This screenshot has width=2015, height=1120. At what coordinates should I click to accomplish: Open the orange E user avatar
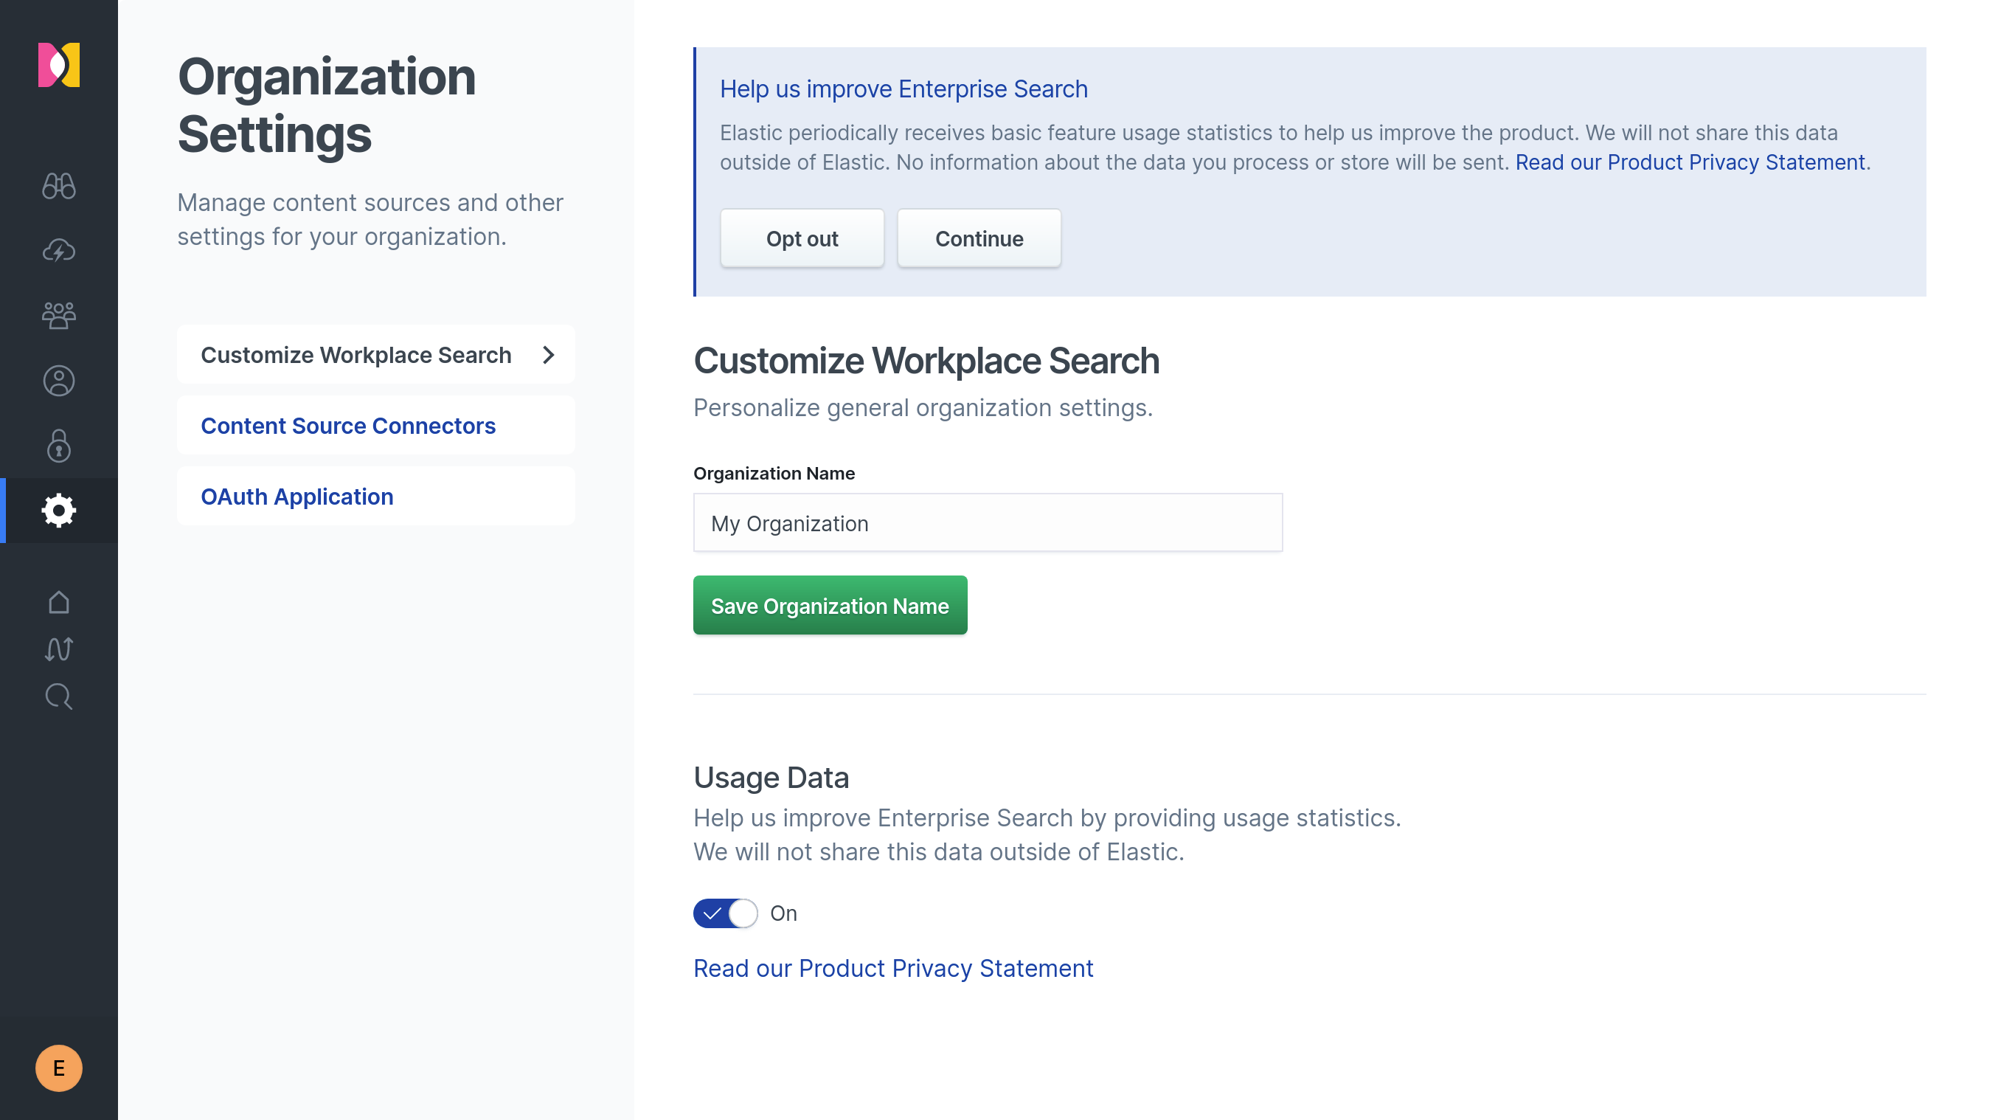coord(59,1068)
